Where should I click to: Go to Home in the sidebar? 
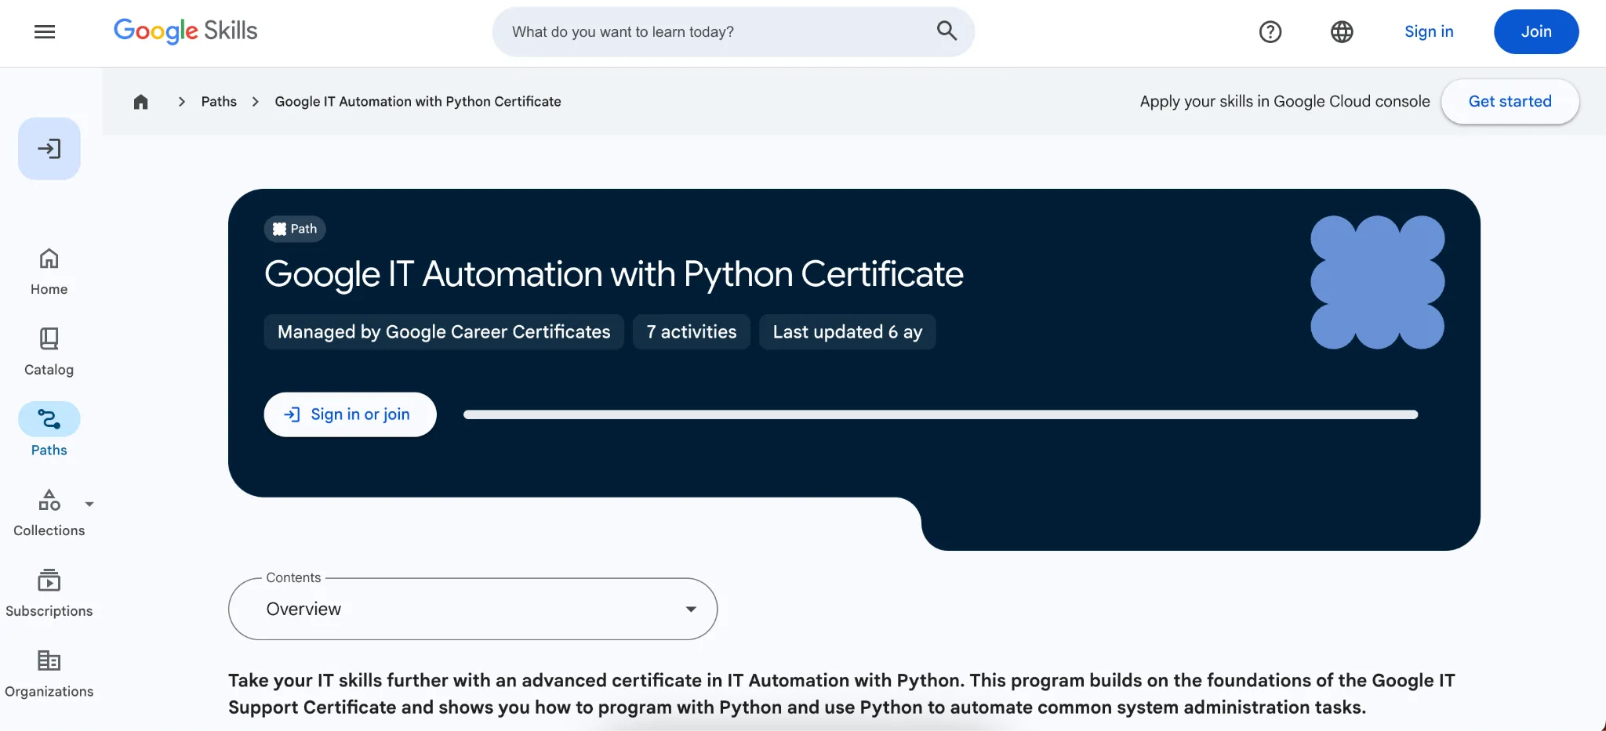[x=49, y=272]
